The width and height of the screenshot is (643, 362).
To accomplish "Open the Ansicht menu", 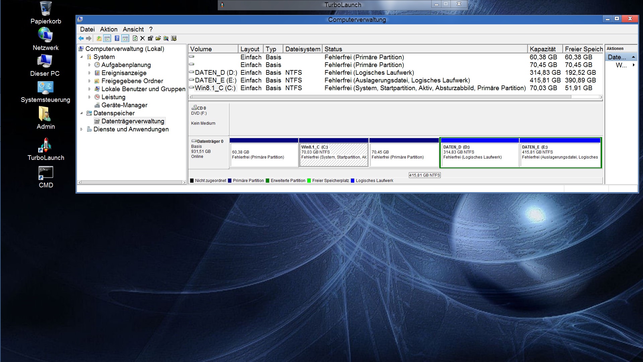I will click(x=133, y=29).
